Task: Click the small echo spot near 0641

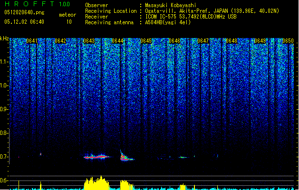Action: click(40, 154)
